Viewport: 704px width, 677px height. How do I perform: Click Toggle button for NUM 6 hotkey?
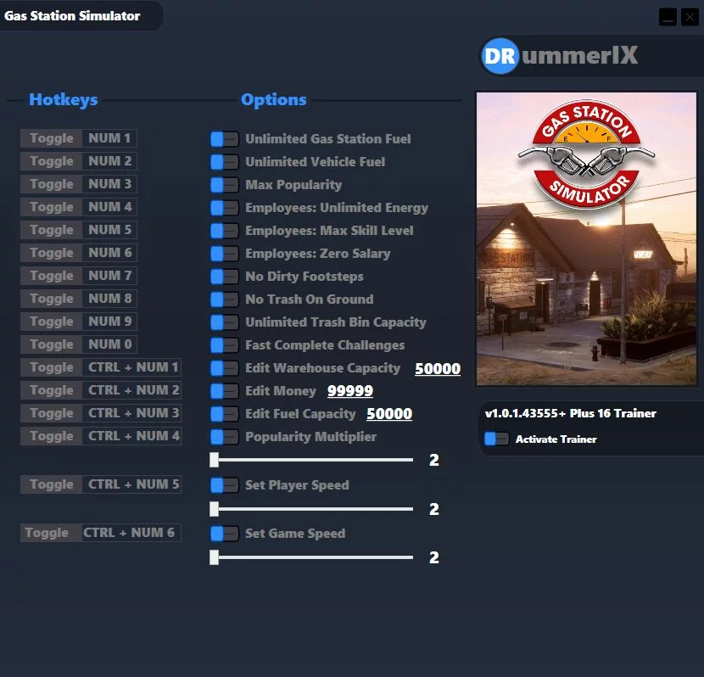[52, 253]
